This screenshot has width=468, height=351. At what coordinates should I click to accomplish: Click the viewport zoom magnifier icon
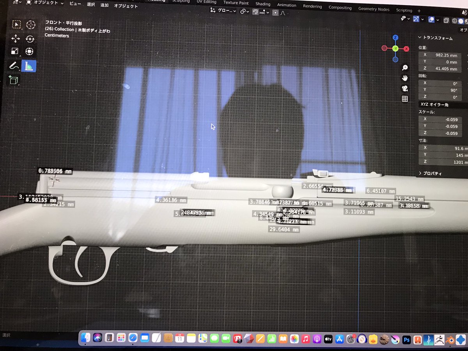(x=405, y=68)
